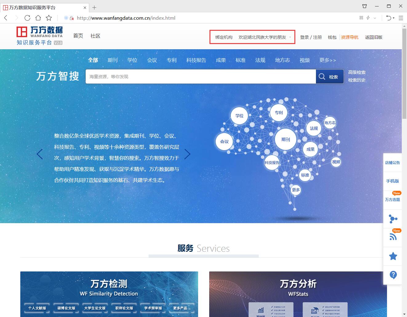Click the page vertical scrollbar thumb
Image resolution: width=407 pixels, height=317 pixels.
coord(404,74)
